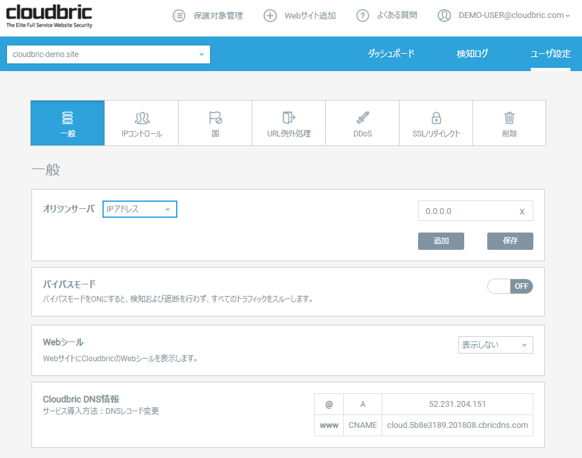Image resolution: width=582 pixels, height=458 pixels.
Task: Go to ダッシュボード
Action: tap(391, 54)
